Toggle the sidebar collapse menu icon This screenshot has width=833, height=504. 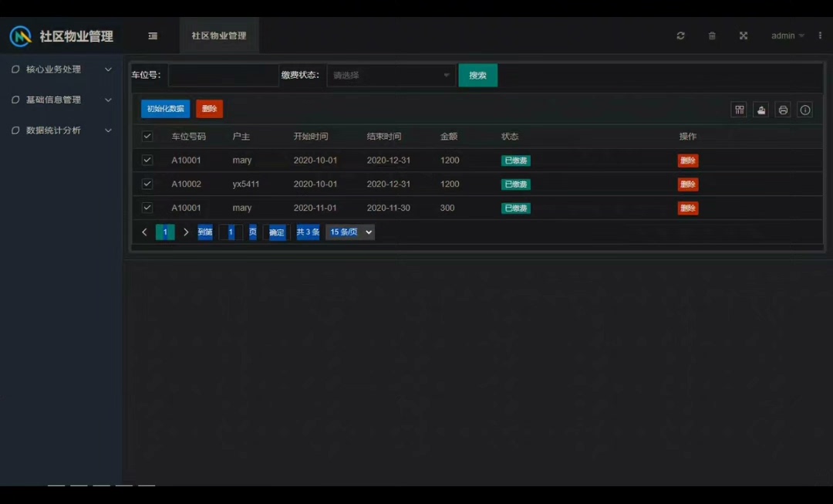(153, 36)
